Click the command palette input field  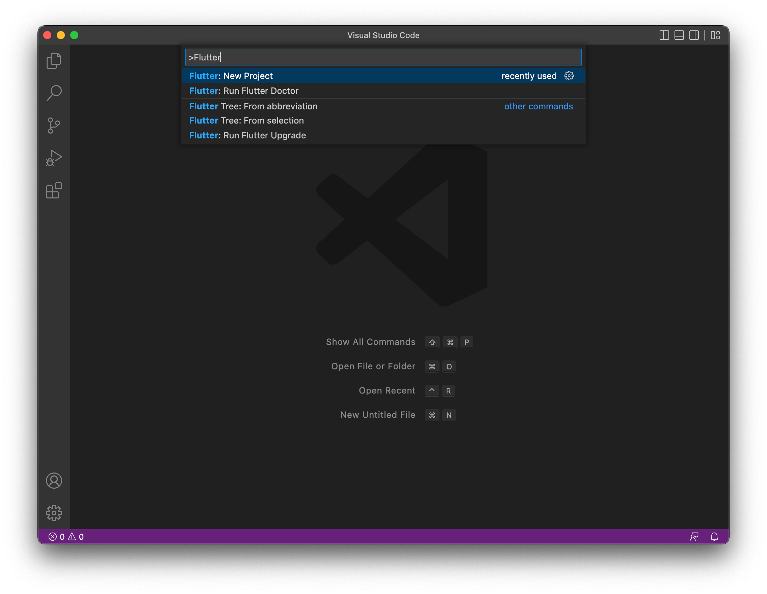(383, 57)
